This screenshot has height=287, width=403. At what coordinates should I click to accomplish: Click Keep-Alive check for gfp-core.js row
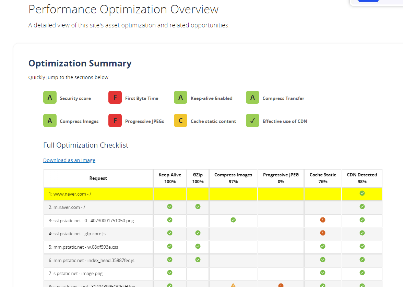click(x=170, y=233)
